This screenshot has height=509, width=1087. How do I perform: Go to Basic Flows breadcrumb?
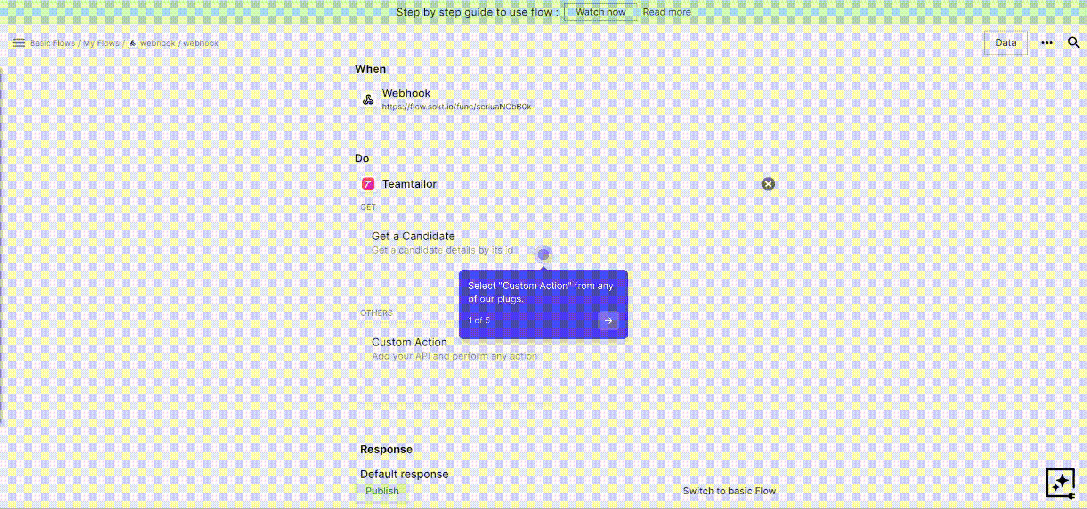point(52,43)
